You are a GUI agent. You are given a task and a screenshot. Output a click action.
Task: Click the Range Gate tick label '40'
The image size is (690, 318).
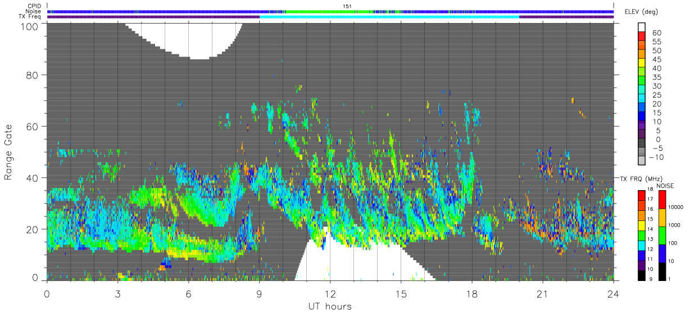(32, 178)
